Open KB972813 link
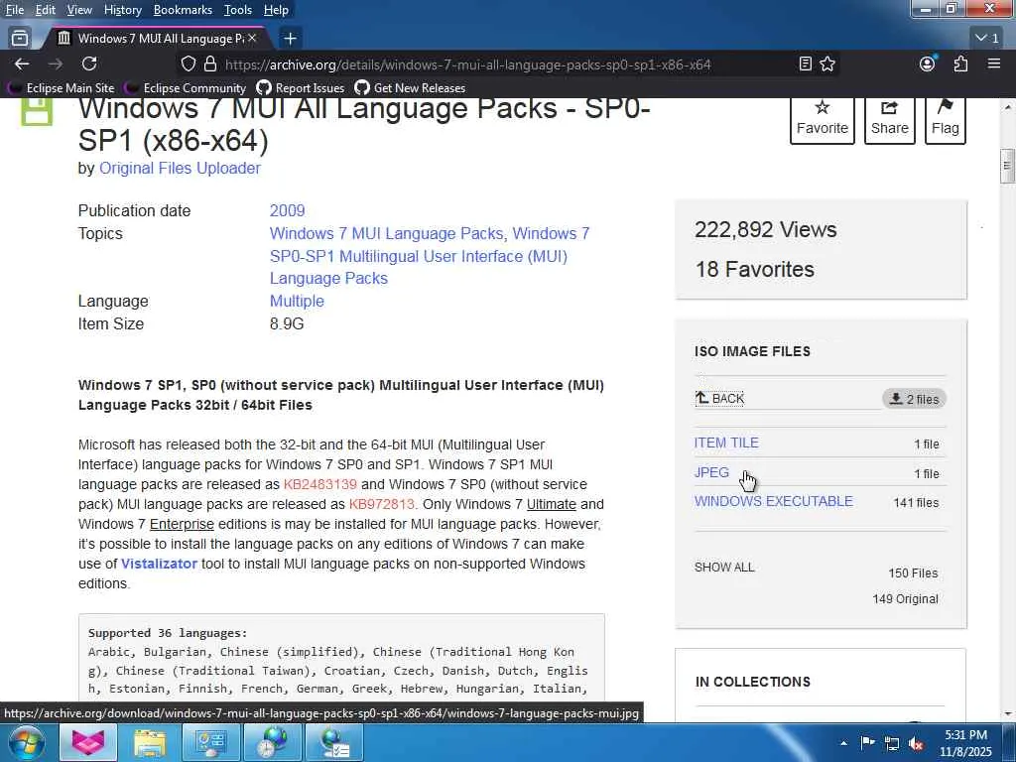 coord(381,504)
